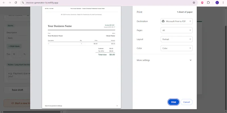This screenshot has width=227, height=113.
Task: Click 'Notes / payment terms' label
Action: (x=18, y=65)
